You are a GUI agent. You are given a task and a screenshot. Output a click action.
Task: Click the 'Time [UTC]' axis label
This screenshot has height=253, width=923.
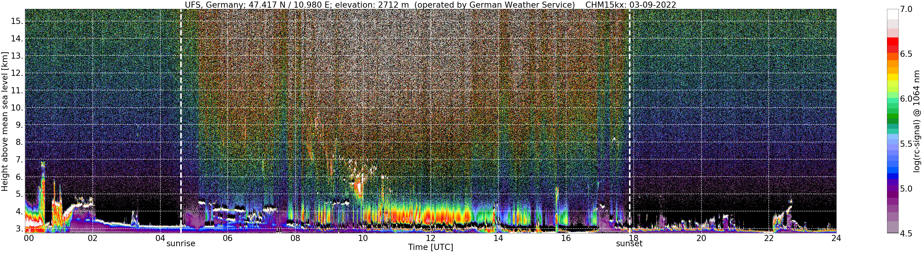430,247
